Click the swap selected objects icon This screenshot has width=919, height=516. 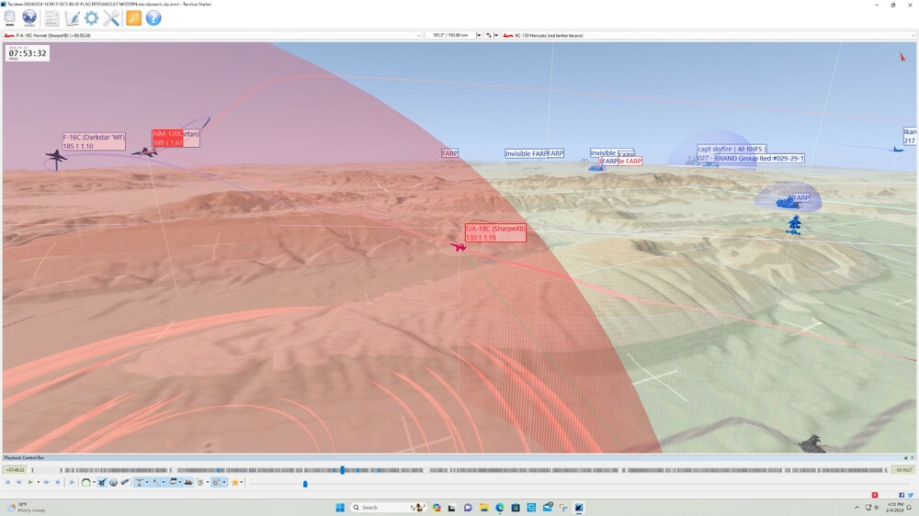click(x=489, y=35)
